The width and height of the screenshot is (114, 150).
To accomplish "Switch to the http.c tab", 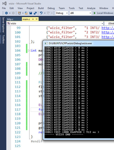I will (x=10, y=19).
